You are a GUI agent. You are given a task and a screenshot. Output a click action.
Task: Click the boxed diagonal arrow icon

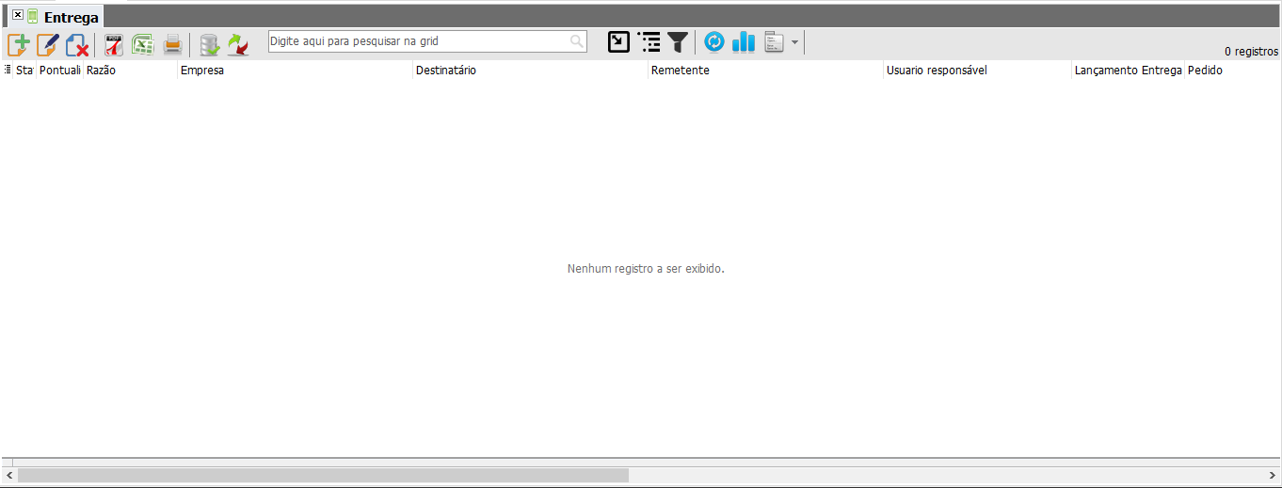point(618,41)
